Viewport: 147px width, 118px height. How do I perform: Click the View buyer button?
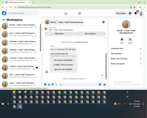[59, 34]
